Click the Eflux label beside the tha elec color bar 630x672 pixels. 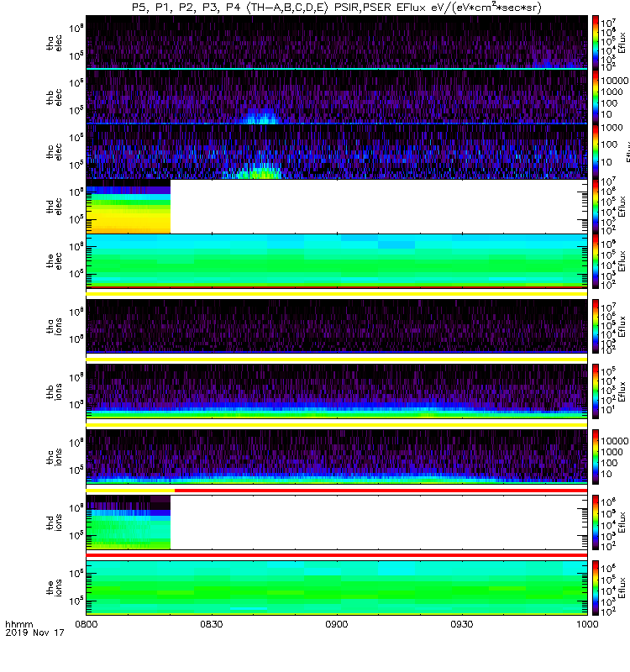[x=622, y=43]
